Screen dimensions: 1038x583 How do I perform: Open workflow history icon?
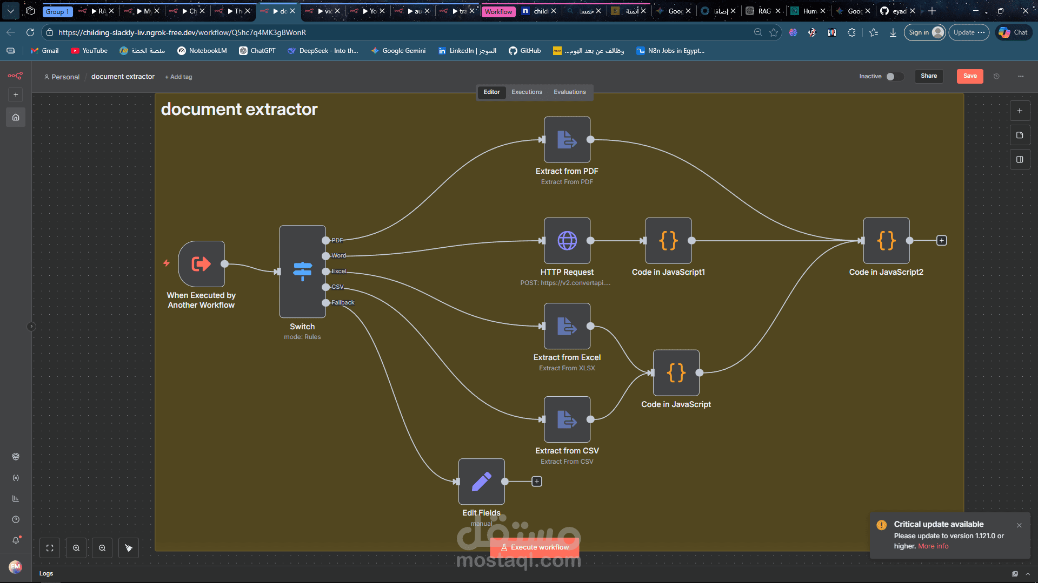[996, 76]
